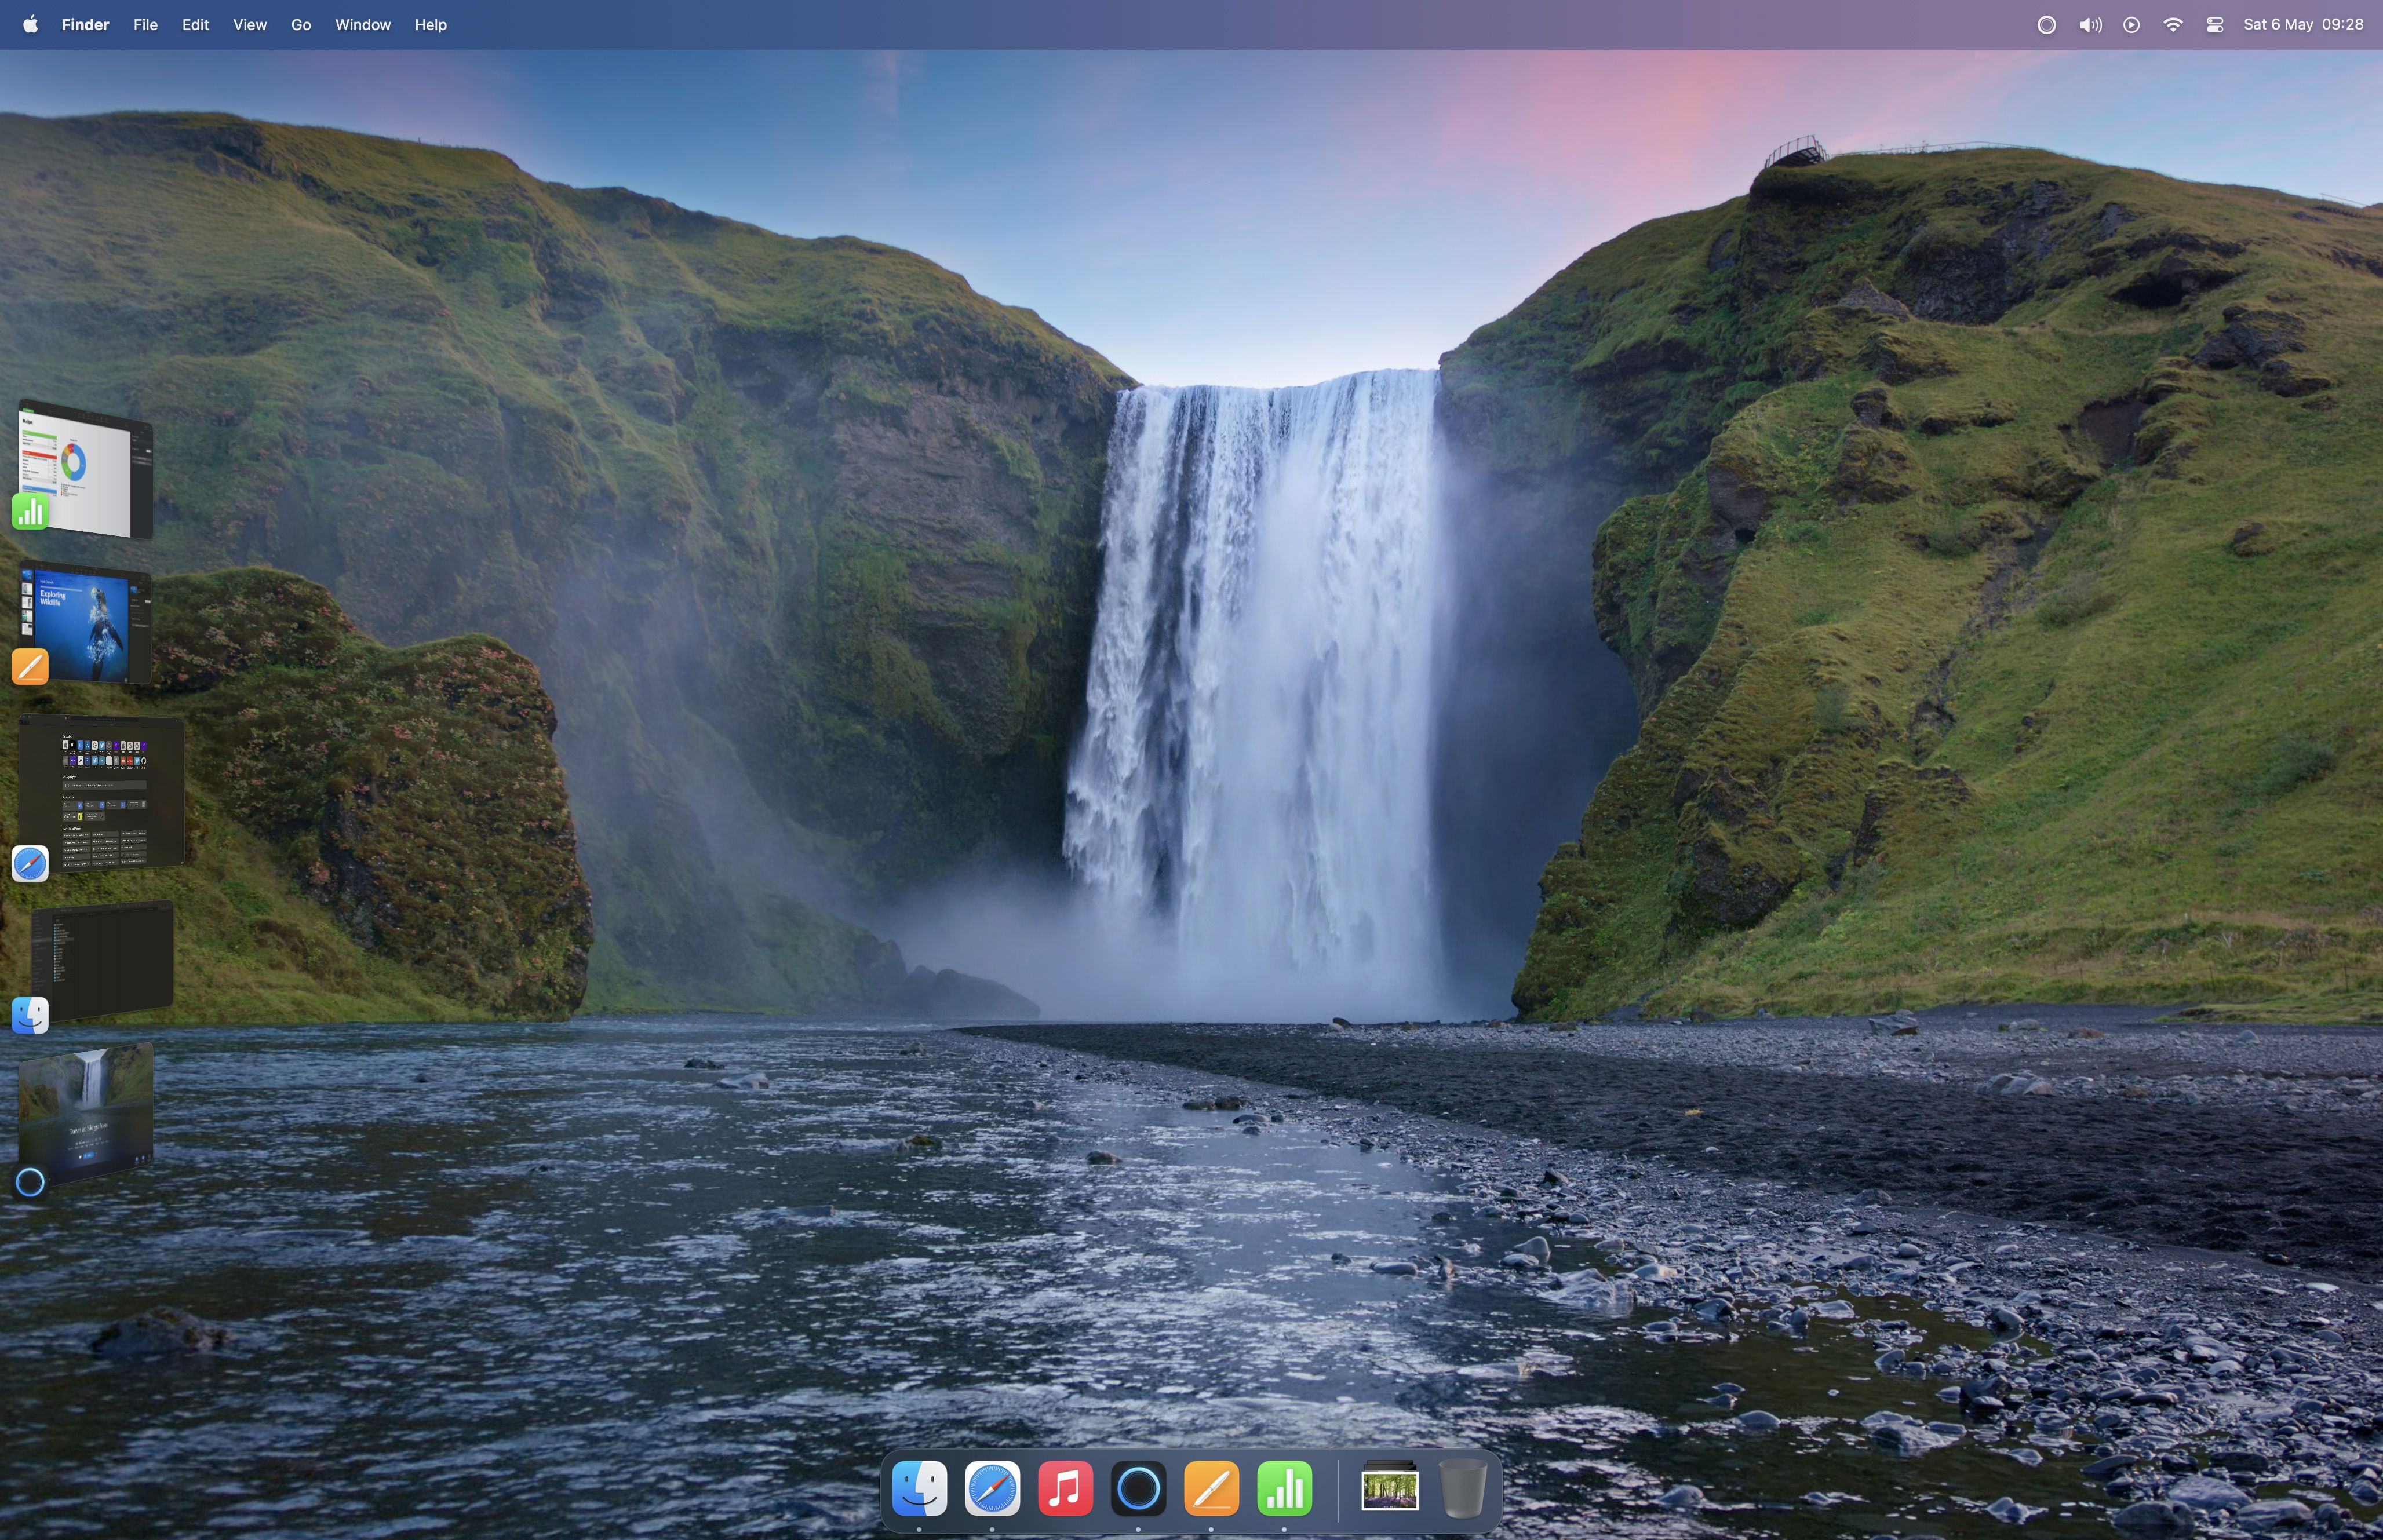Screen dimensions: 2383x1540
Task: Open Control Center from menu bar
Action: point(2215,25)
